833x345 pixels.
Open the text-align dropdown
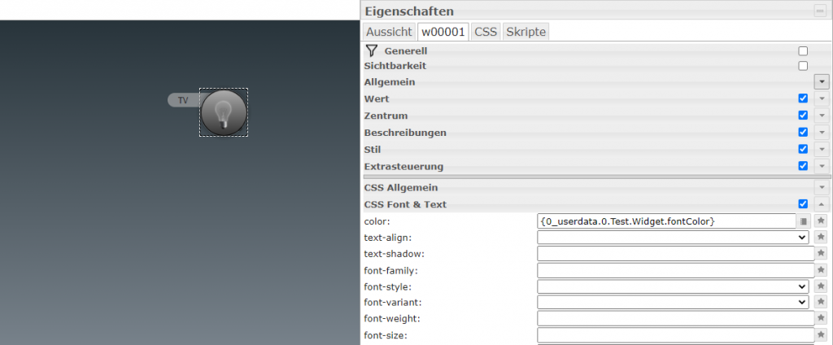tap(673, 237)
